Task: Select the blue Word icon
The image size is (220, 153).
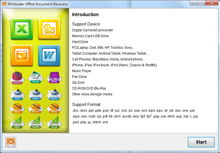Action: [x=49, y=55]
